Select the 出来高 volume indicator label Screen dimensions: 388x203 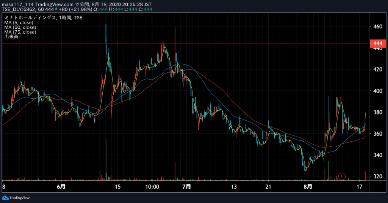point(11,37)
